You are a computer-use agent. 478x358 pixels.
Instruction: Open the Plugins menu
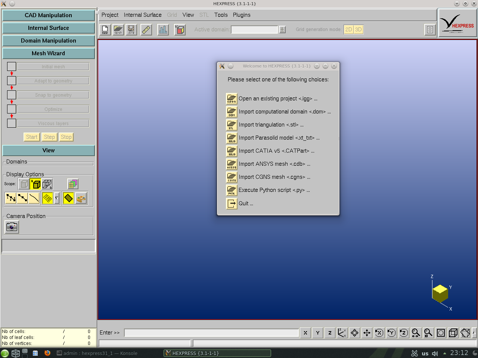[x=242, y=15]
